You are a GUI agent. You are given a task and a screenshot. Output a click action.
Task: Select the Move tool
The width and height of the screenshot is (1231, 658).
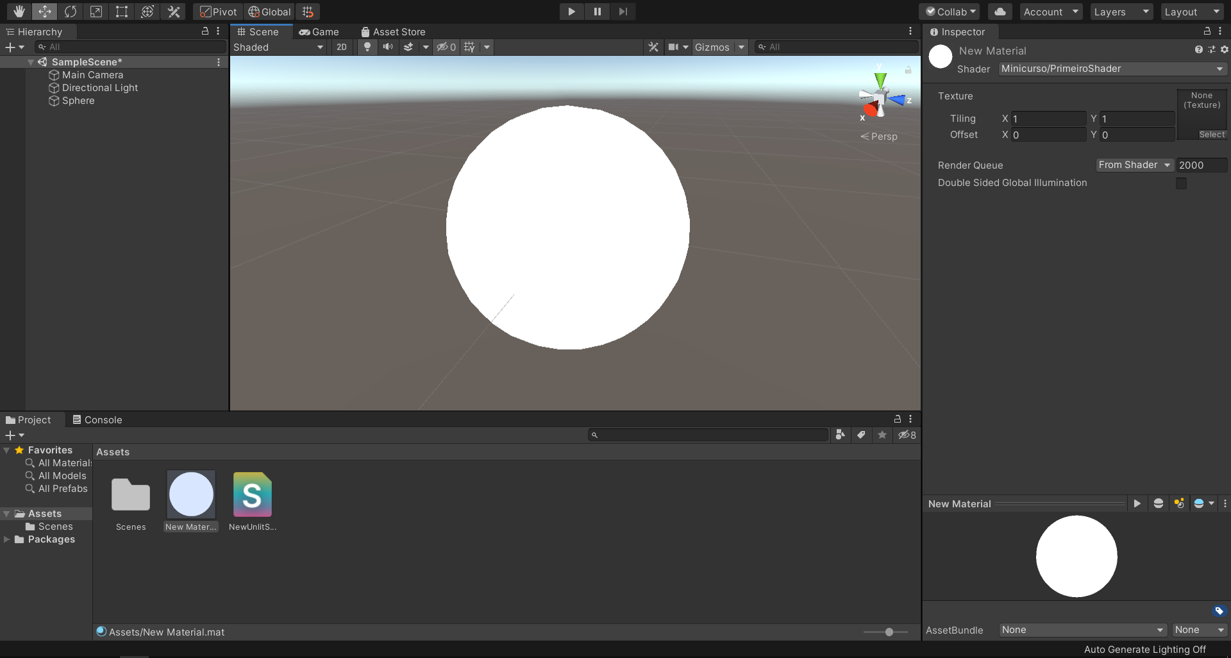point(45,12)
